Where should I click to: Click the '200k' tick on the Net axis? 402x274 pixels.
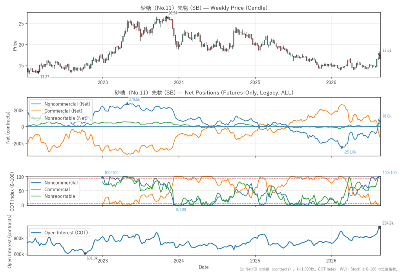point(19,111)
